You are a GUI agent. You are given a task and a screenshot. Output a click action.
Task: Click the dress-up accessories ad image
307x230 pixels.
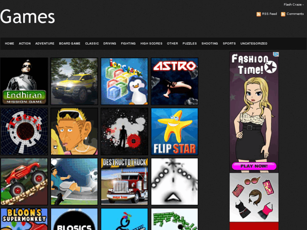254,198
